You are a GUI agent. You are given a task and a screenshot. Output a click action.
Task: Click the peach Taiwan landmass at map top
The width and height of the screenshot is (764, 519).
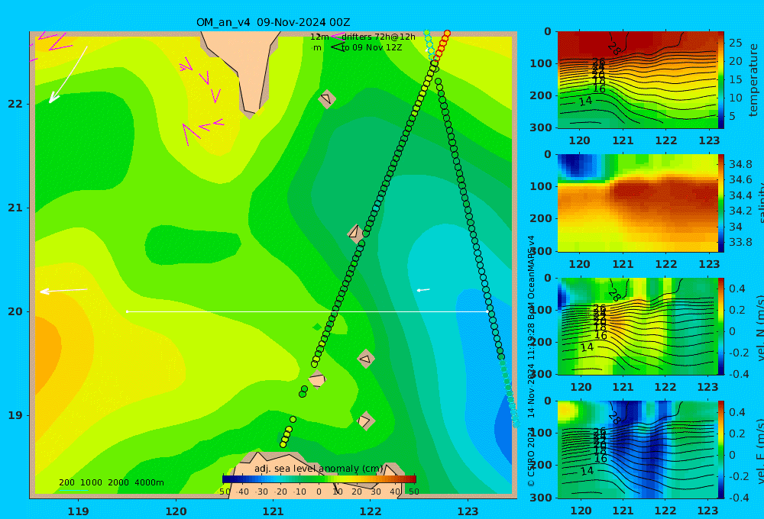pos(245,68)
